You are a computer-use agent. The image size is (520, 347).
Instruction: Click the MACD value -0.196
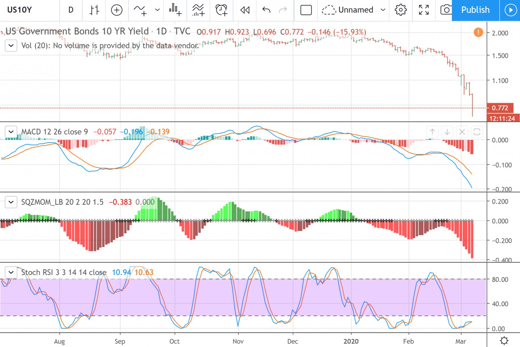click(x=131, y=132)
